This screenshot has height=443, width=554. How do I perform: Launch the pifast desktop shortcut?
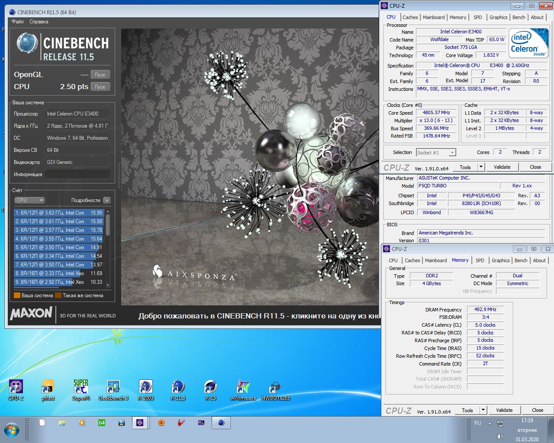tap(48, 390)
